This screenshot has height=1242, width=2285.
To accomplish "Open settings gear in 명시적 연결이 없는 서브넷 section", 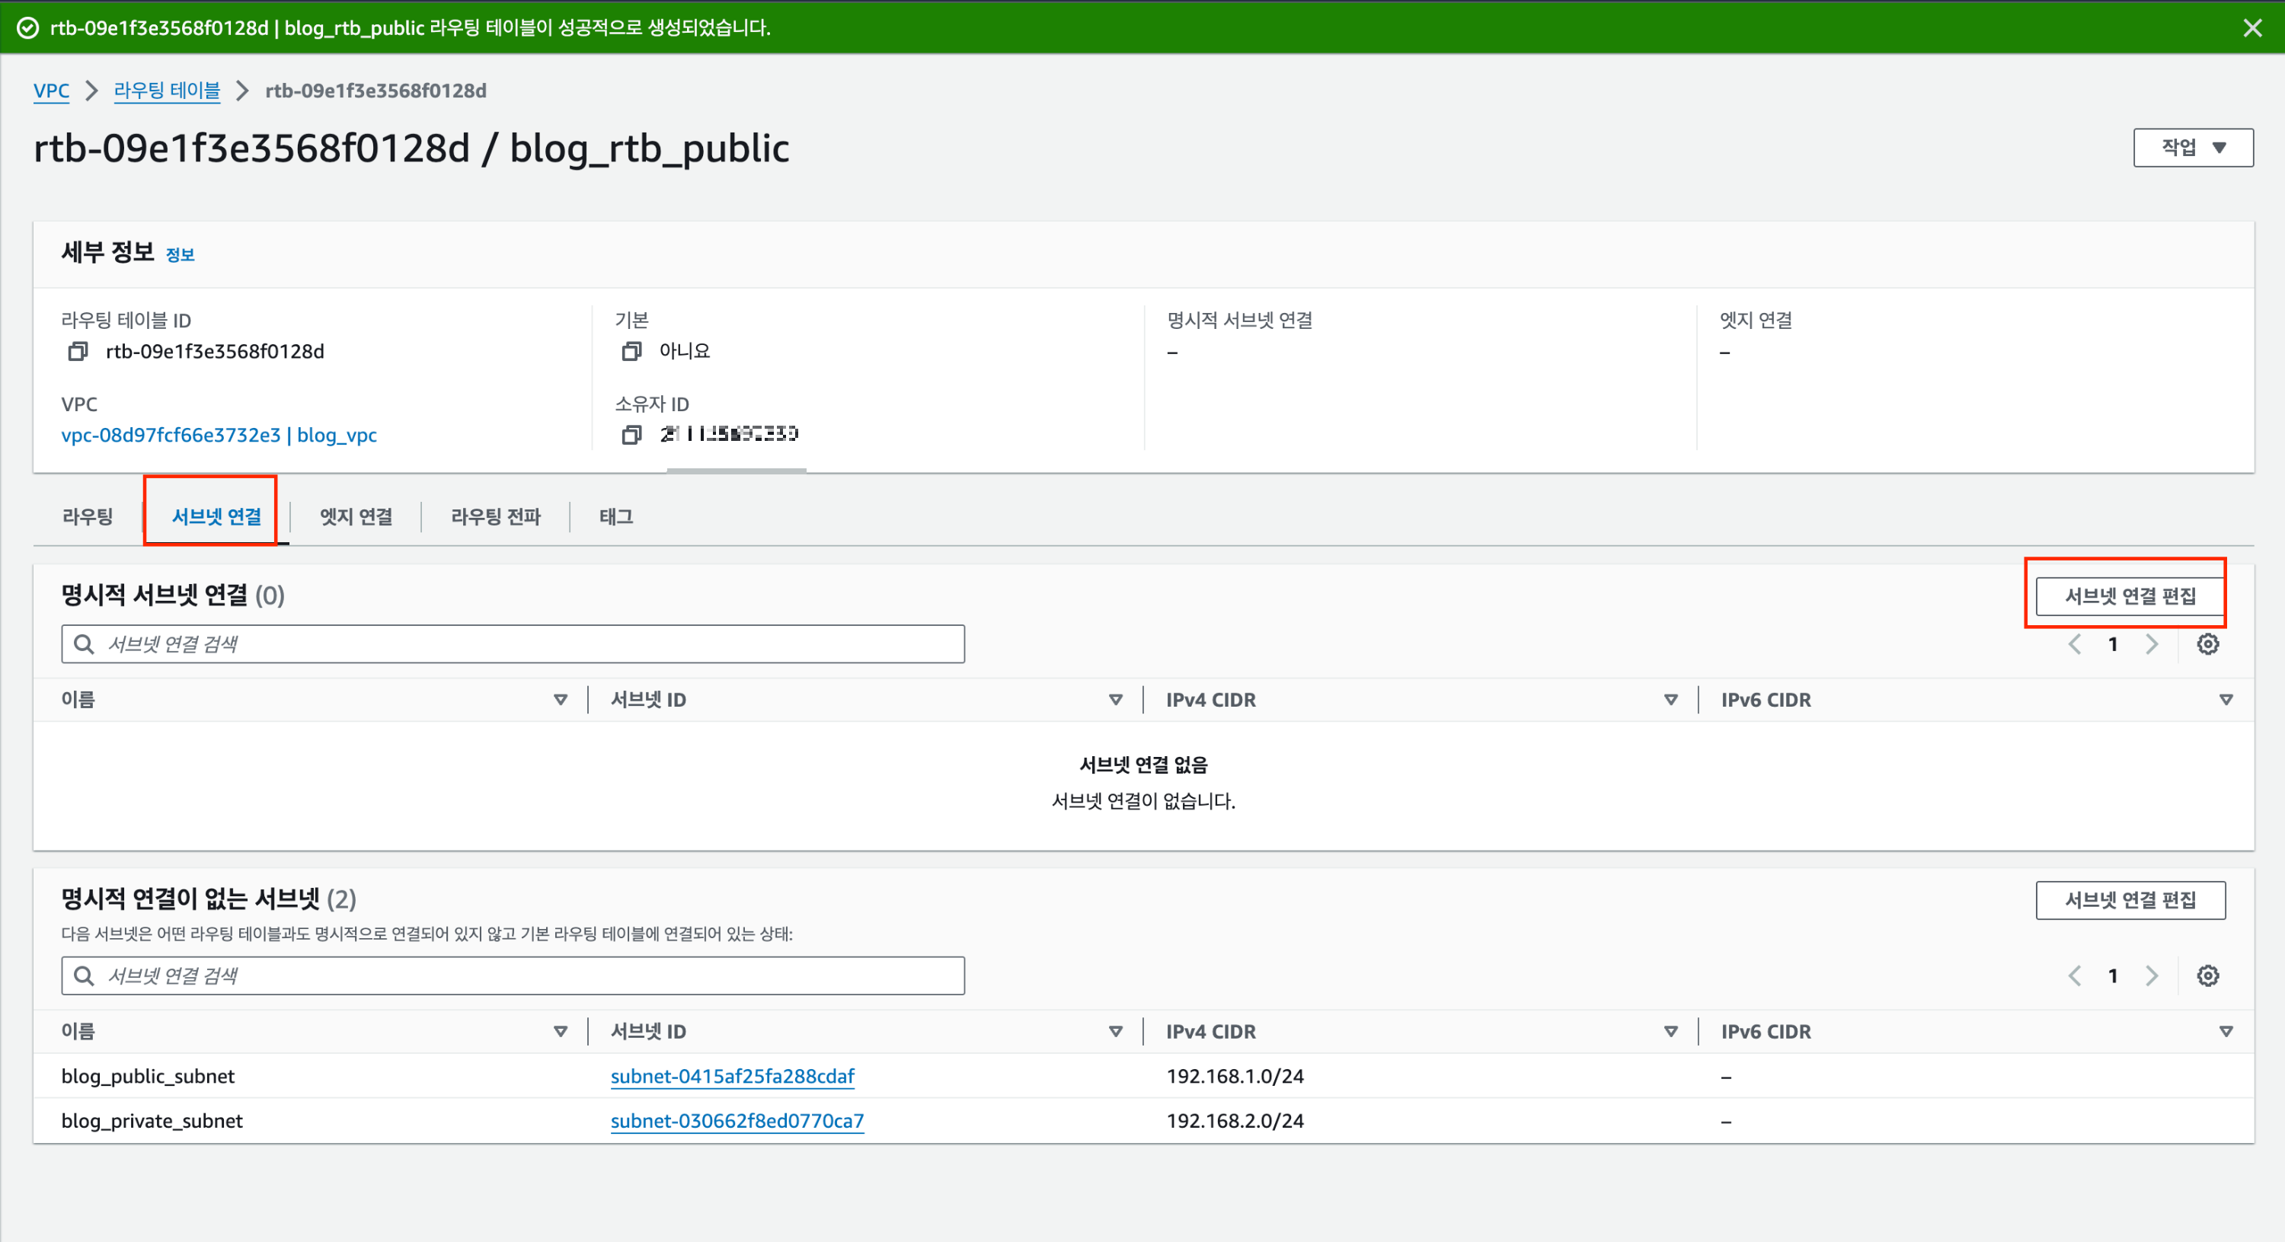I will point(2207,976).
